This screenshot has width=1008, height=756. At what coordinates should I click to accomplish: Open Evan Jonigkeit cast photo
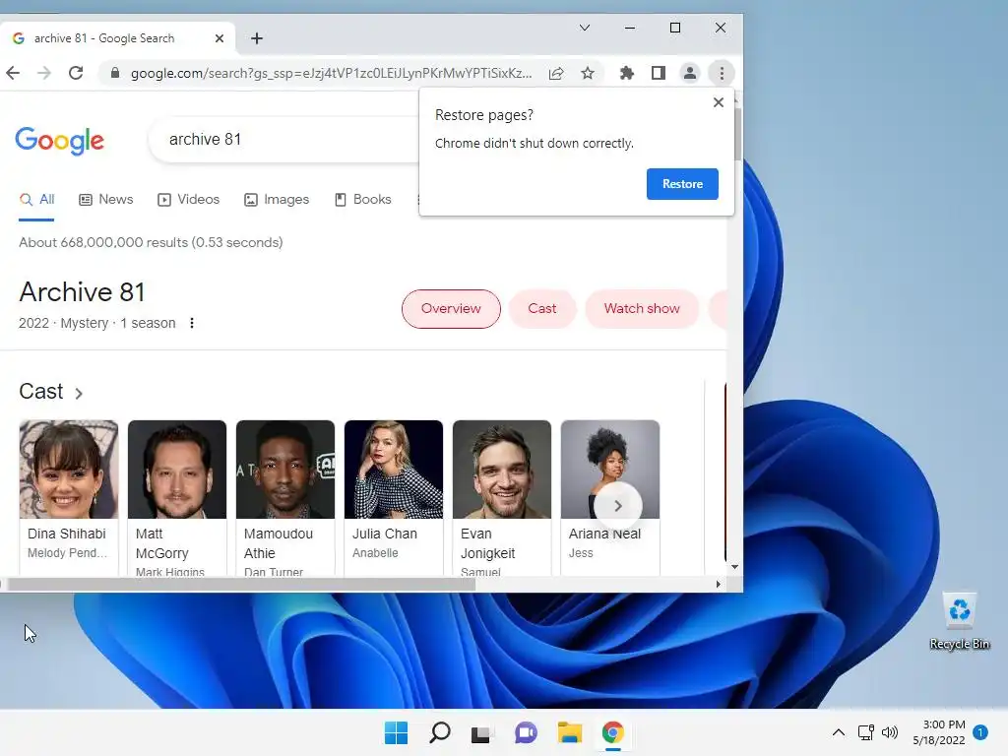click(502, 470)
